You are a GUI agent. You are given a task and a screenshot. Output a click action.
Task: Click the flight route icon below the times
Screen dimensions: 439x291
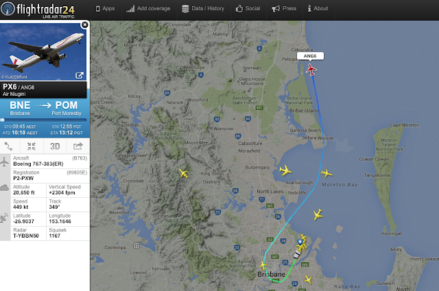pyautogui.click(x=8, y=146)
